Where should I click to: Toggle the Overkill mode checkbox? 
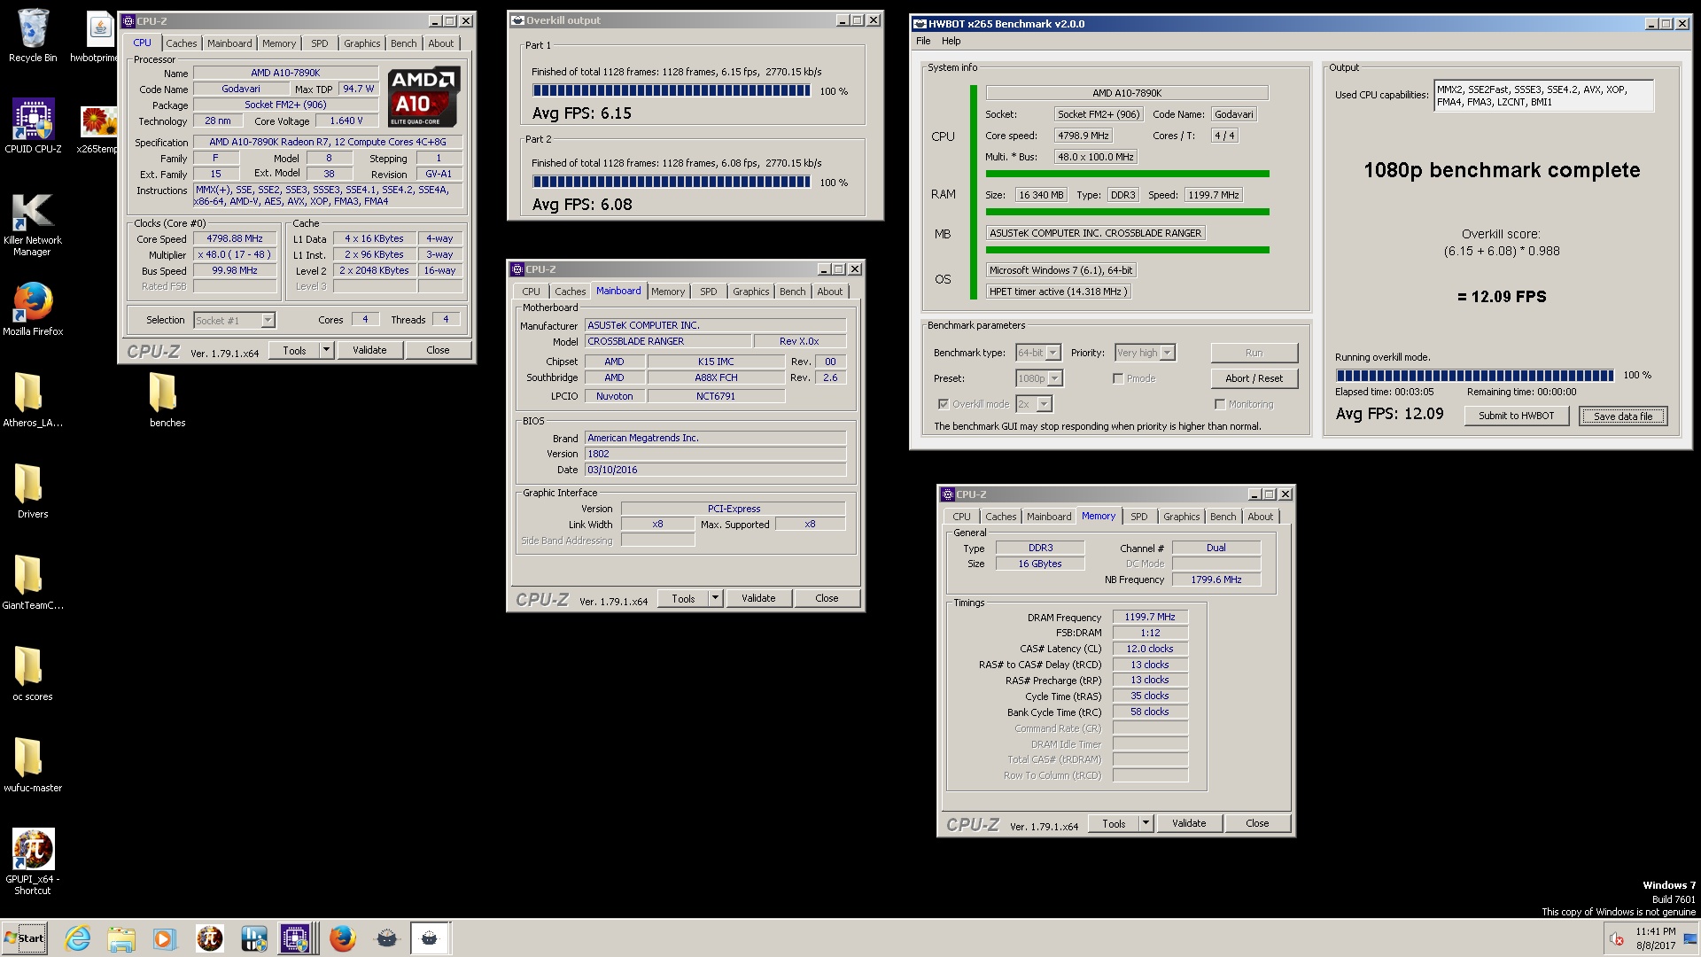944,404
